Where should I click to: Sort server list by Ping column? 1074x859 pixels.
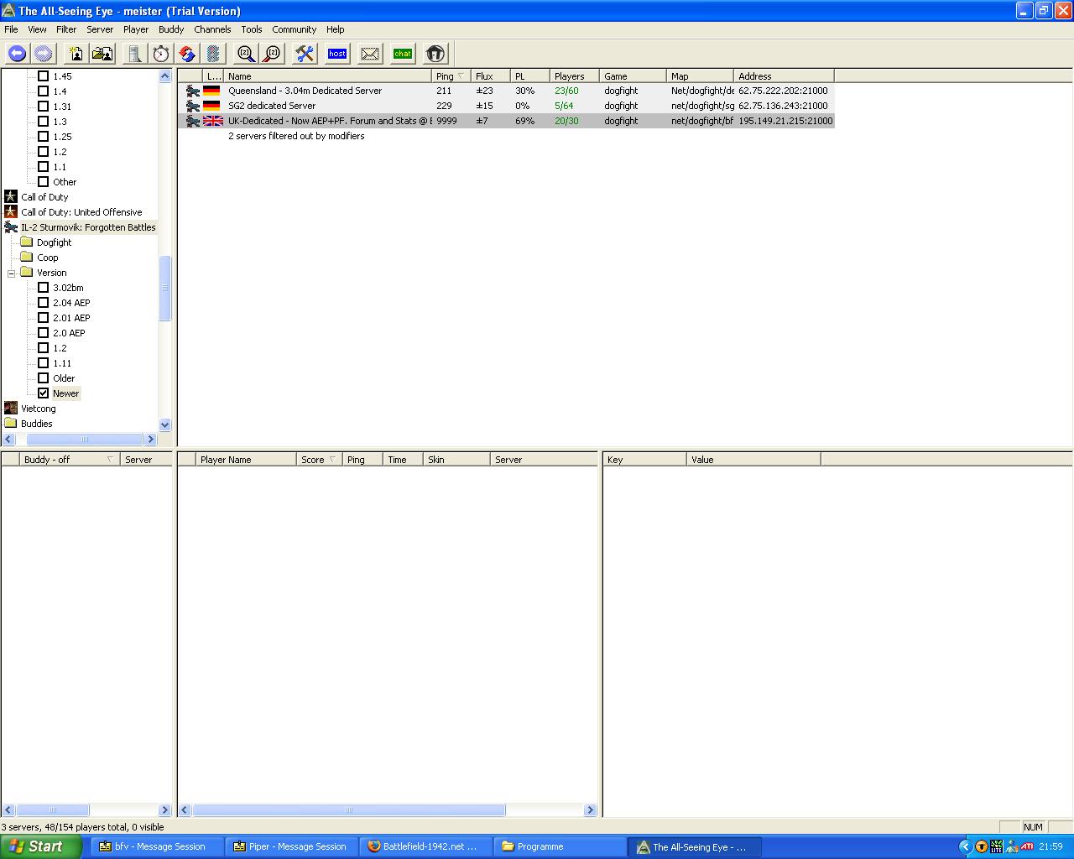(451, 76)
